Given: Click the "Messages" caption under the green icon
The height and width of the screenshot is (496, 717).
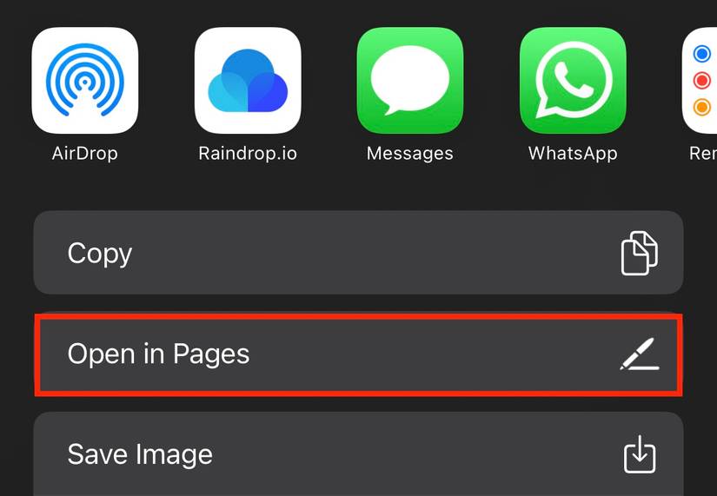Looking at the screenshot, I should coord(410,154).
